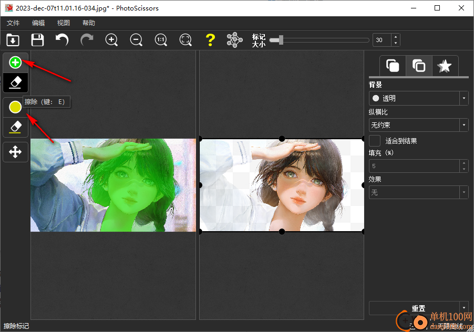Maximize the PhotoScissors window
Viewport: 474px width, 332px height.
point(437,8)
